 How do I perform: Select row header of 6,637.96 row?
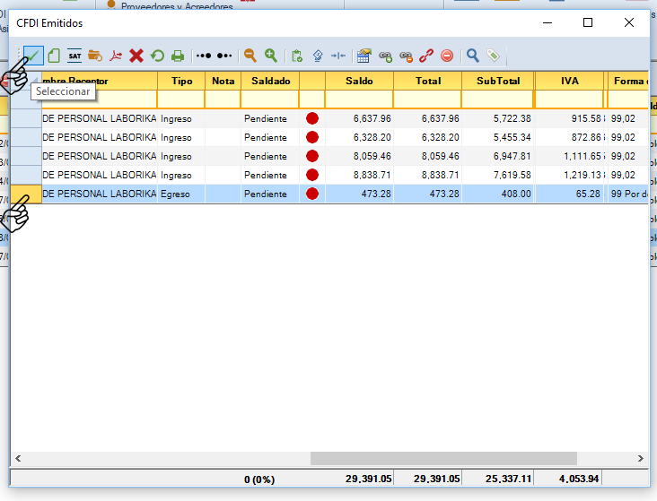tap(26, 118)
